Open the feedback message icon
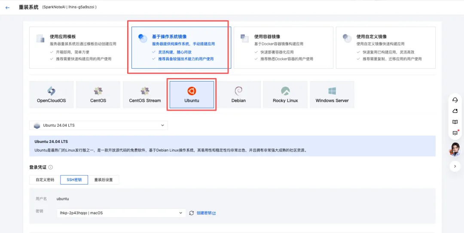464x233 pixels. 455,133
